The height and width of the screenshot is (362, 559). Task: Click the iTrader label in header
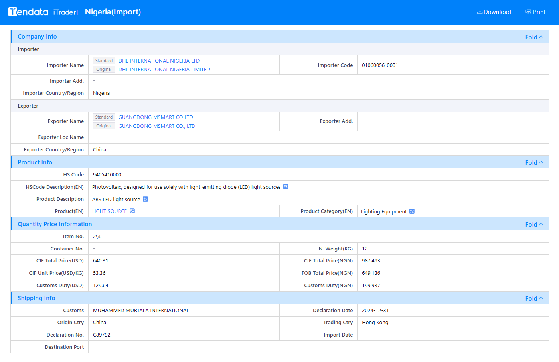click(65, 12)
